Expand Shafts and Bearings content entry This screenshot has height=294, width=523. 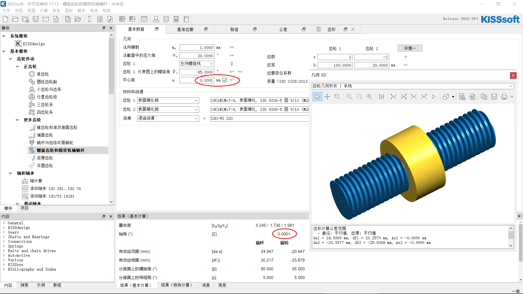tap(4, 237)
